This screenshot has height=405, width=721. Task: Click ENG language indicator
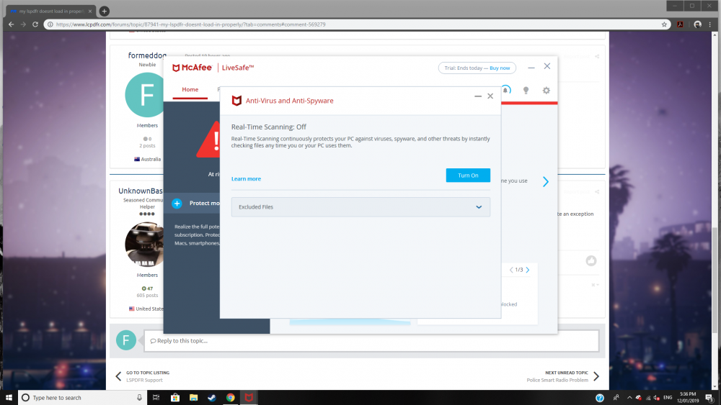(x=668, y=398)
